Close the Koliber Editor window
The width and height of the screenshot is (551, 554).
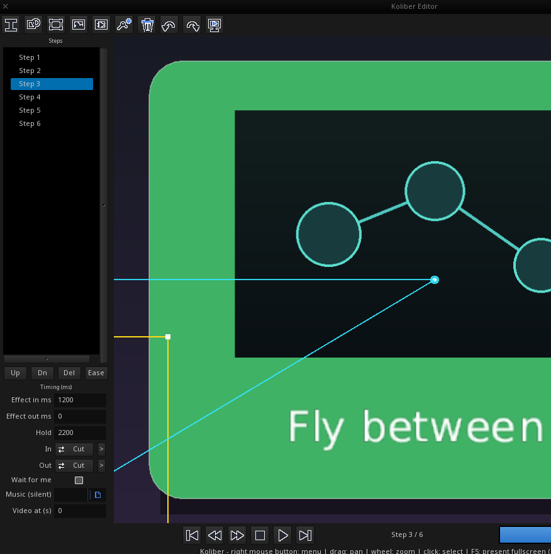[5, 6]
